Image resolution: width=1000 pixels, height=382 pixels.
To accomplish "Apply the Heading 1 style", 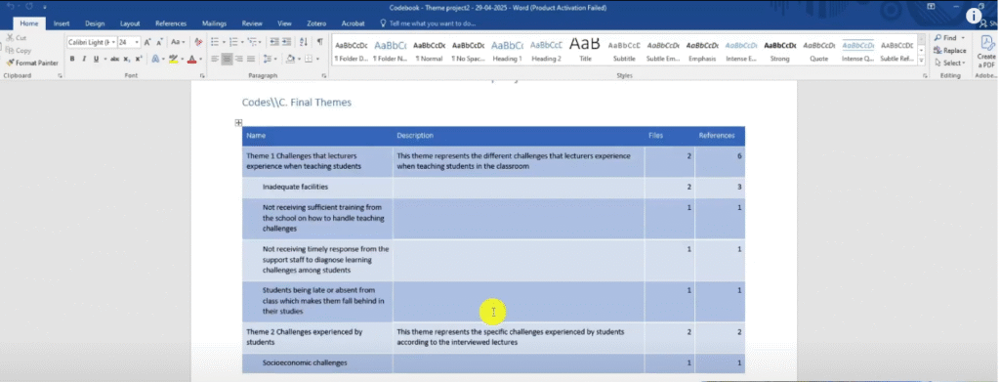I will coord(507,51).
